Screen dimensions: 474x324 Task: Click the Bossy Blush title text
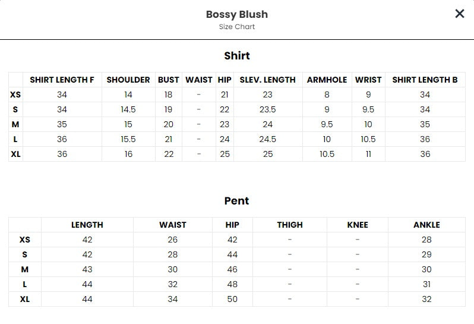click(x=237, y=14)
